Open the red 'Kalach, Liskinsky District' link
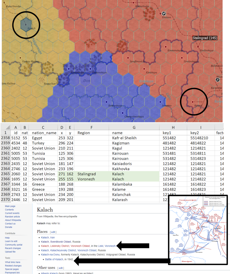The image size is (230, 274). [x=65, y=246]
